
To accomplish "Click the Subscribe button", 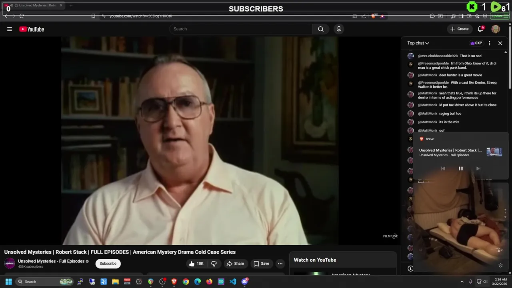I will (108, 264).
